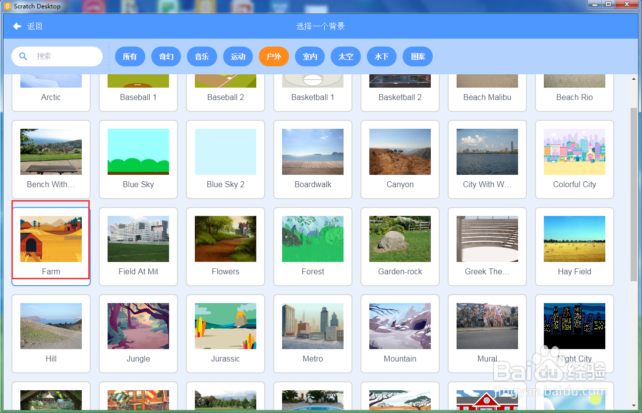Open the Mountain backdrop

[400, 334]
